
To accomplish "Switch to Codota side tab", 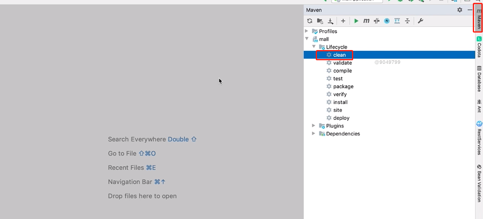I will [x=479, y=47].
